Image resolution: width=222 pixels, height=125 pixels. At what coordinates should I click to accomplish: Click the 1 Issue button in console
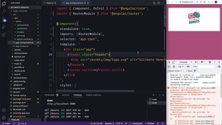point(191,71)
